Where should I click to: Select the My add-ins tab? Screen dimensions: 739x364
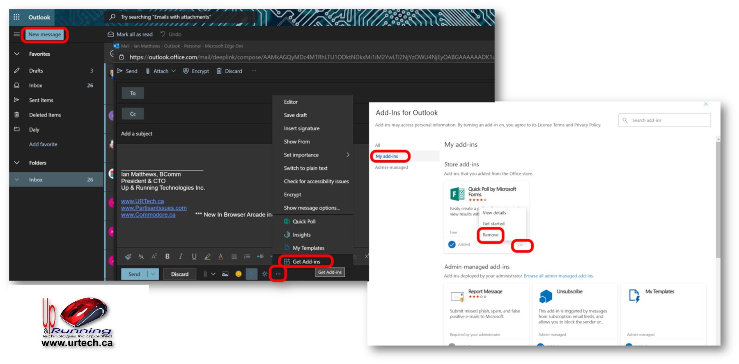(387, 156)
